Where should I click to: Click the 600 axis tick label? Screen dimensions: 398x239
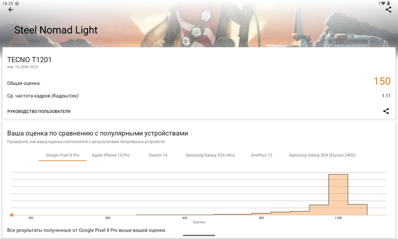(184, 218)
